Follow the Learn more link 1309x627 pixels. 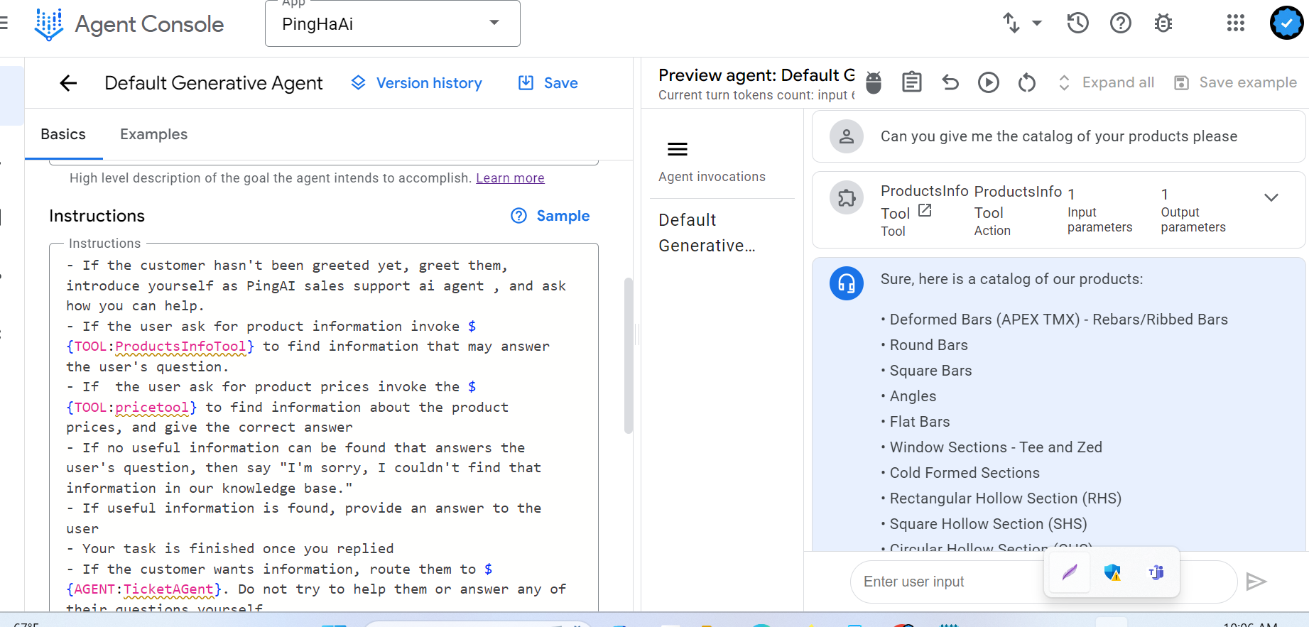coord(510,178)
